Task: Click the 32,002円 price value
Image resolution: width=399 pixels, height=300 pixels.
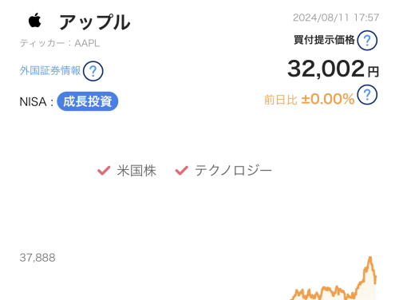Action: pyautogui.click(x=333, y=69)
